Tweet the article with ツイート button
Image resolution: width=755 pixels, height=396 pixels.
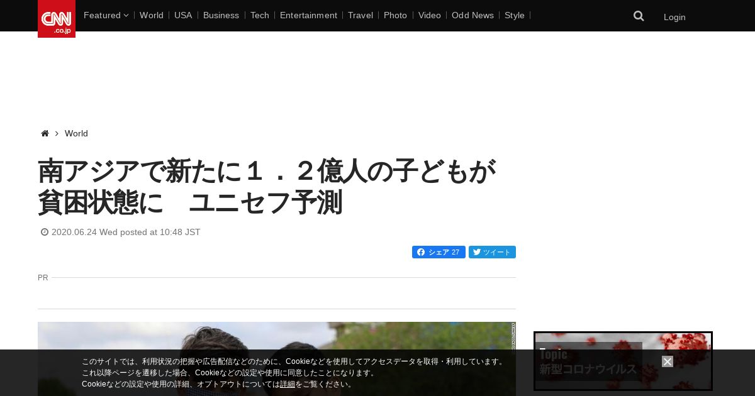click(x=492, y=252)
